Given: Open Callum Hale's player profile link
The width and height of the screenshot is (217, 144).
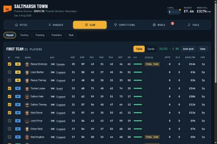Looking at the screenshot, I should [x=37, y=96].
